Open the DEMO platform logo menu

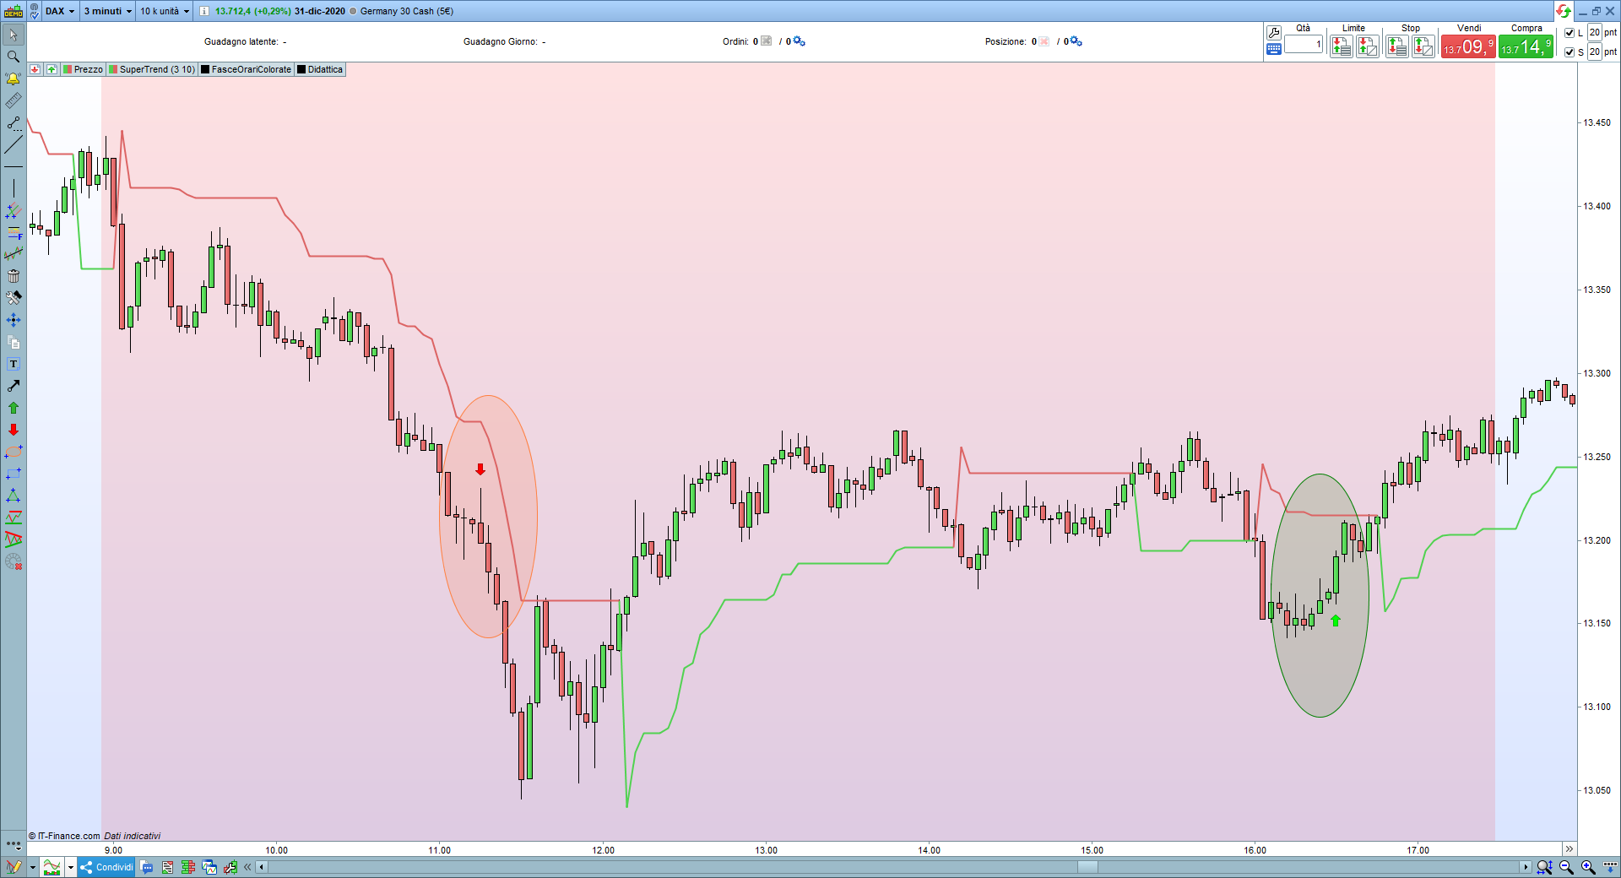(14, 11)
